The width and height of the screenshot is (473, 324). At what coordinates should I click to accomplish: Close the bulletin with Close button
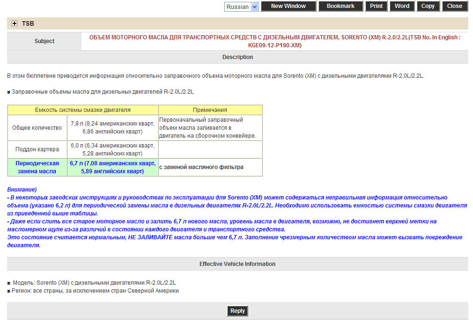pos(454,6)
